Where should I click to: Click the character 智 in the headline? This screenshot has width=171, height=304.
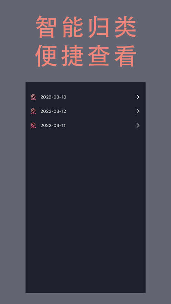(46, 27)
